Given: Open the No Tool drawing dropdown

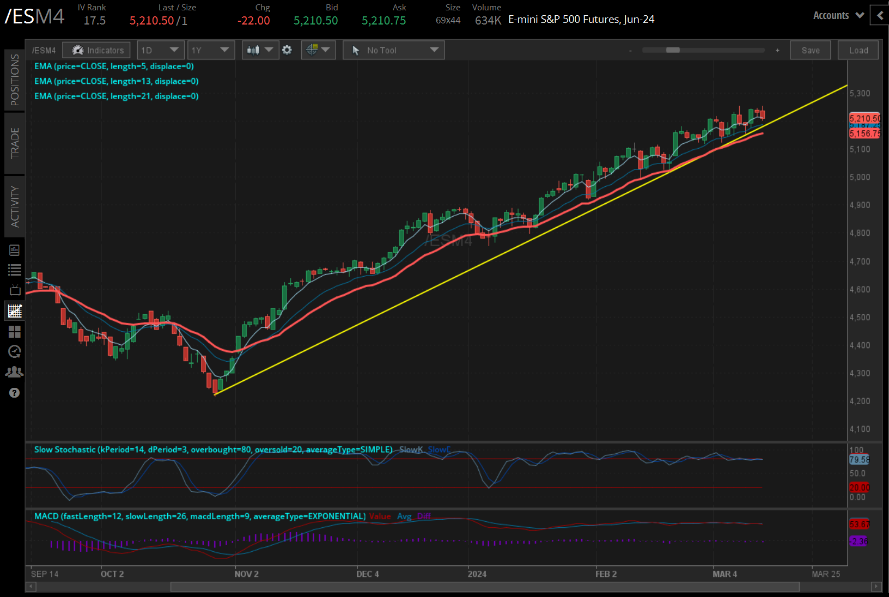Looking at the screenshot, I should tap(393, 50).
